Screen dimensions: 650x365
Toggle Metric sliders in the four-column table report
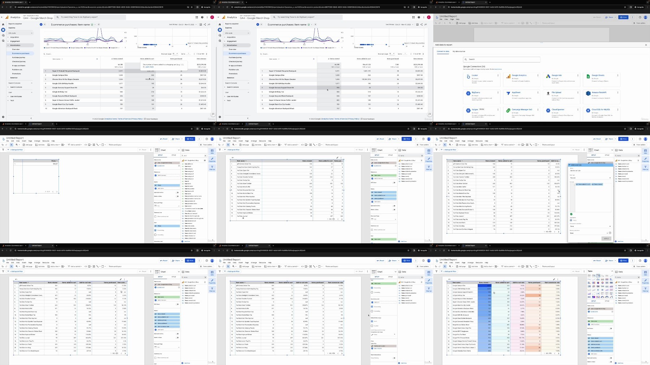pos(394,210)
